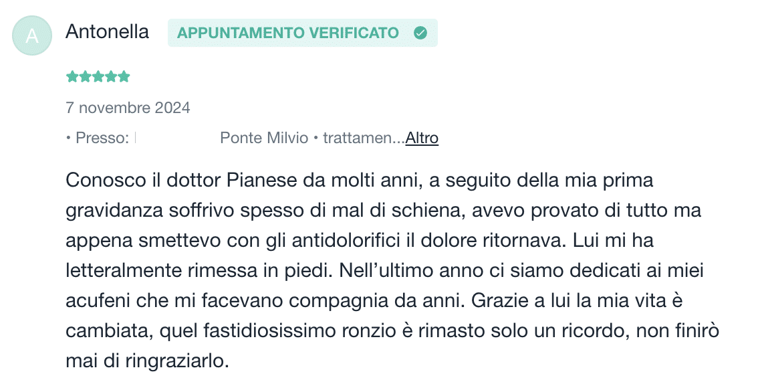758x388 pixels.
Task: Select the Ponte Milvio location text
Action: (264, 138)
